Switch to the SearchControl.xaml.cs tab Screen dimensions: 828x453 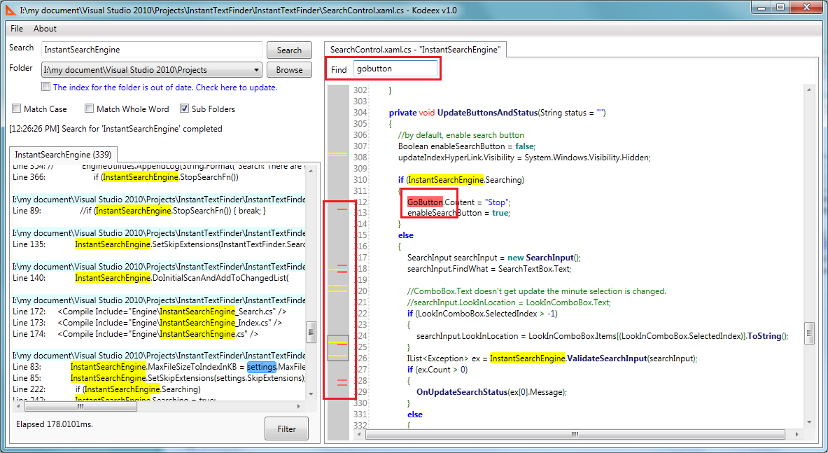coord(414,50)
